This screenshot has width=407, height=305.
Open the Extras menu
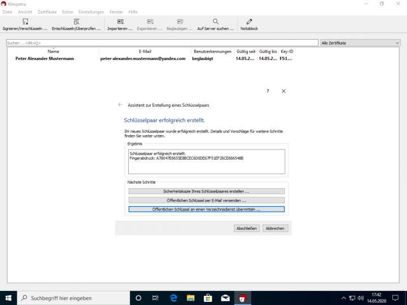pos(68,12)
